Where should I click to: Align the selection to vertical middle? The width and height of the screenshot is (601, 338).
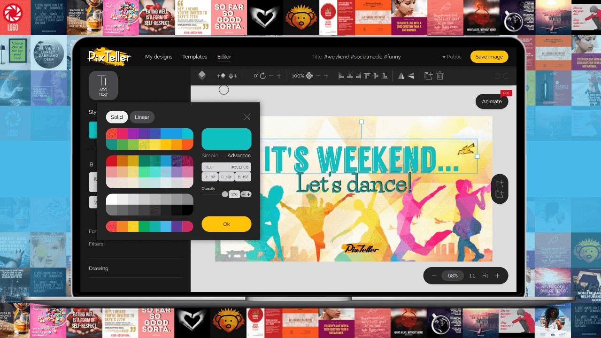tap(376, 76)
